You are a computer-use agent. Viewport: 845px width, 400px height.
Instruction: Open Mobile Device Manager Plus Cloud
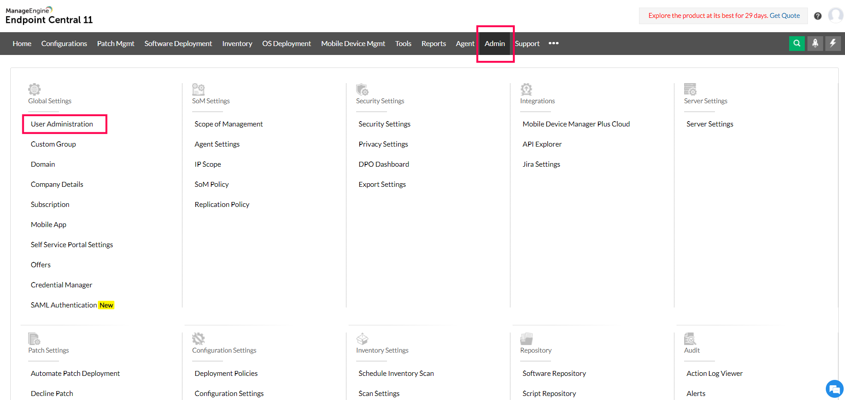pos(576,124)
